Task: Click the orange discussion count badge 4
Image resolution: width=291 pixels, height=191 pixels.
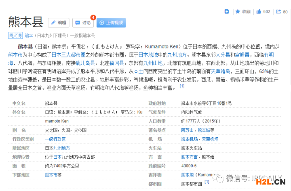Action: click(x=93, y=17)
